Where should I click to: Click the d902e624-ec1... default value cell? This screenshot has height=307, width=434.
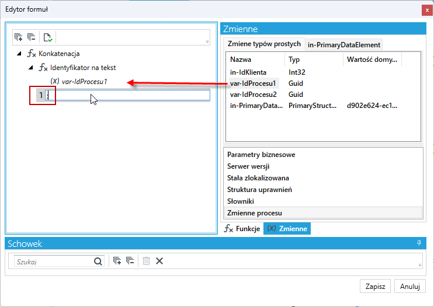[372, 106]
